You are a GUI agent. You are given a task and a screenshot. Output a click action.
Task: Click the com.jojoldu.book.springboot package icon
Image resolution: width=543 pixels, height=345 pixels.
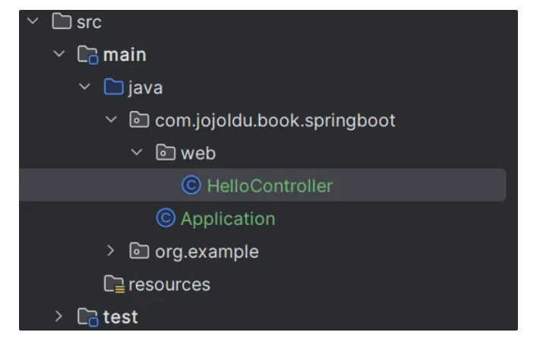(139, 120)
